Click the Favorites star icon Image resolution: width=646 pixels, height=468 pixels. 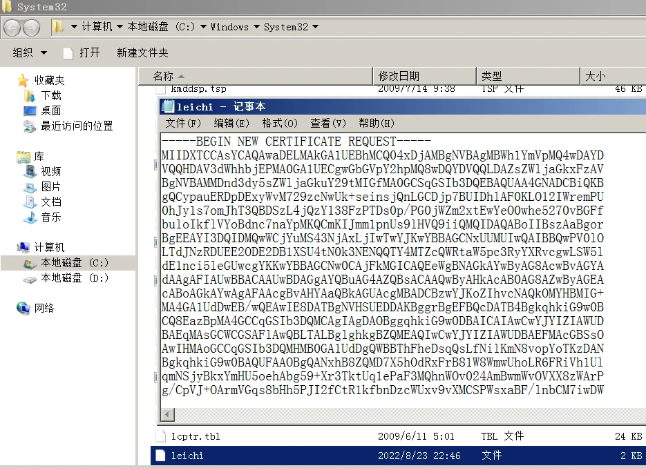point(23,80)
